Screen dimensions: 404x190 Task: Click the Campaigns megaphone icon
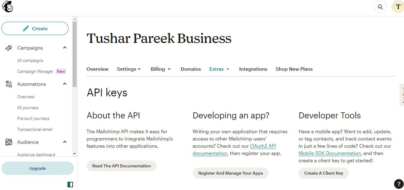click(x=9, y=48)
